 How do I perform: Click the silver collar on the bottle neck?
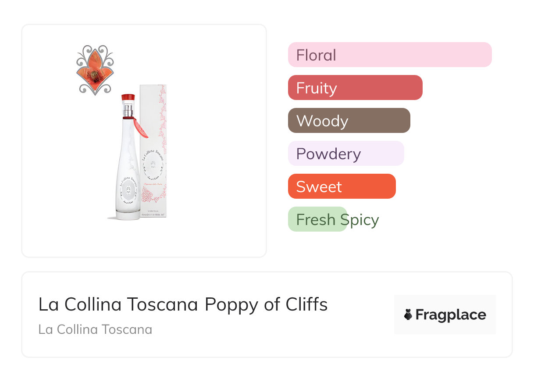coord(128,111)
